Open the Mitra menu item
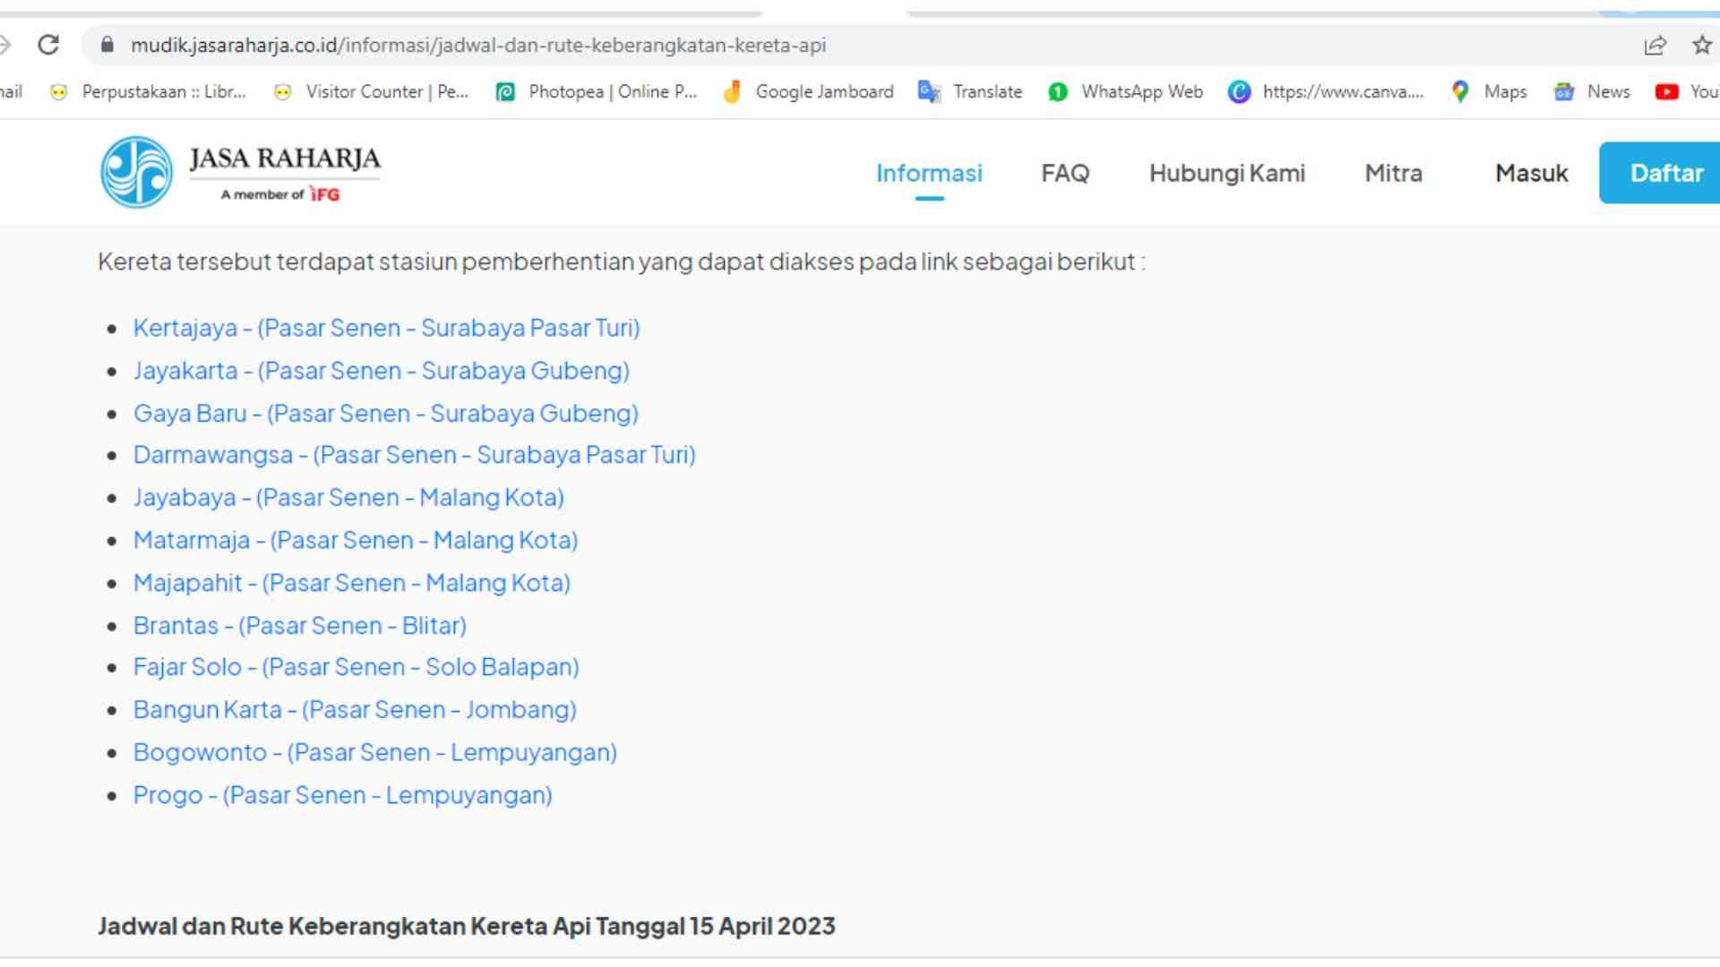Image resolution: width=1720 pixels, height=967 pixels. pyautogui.click(x=1394, y=173)
